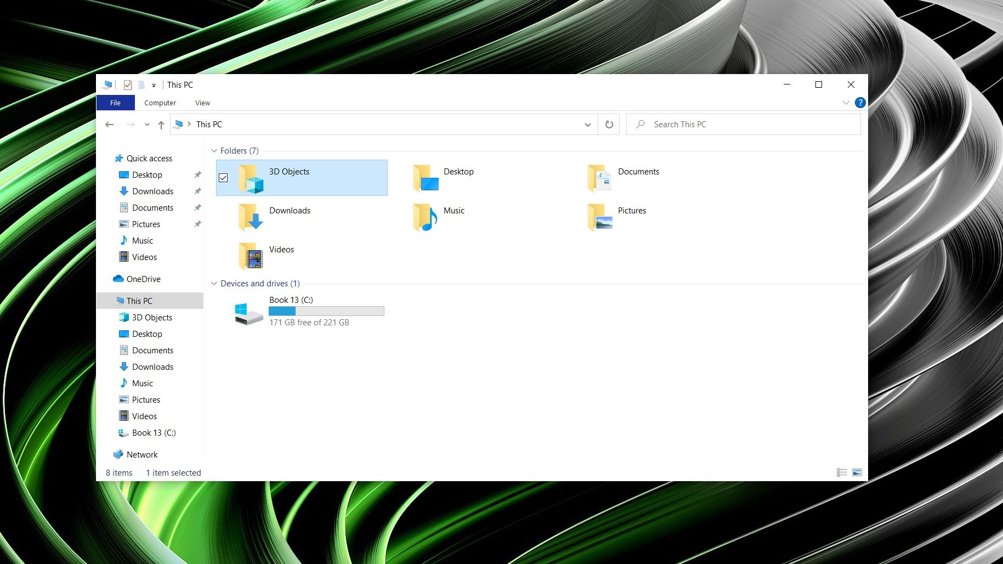This screenshot has height=564, width=1003.
Task: Click the Help question mark button
Action: tap(860, 103)
